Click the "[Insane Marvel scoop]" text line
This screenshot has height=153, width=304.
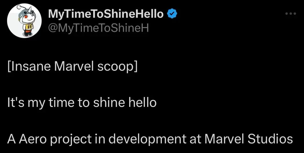(x=73, y=68)
